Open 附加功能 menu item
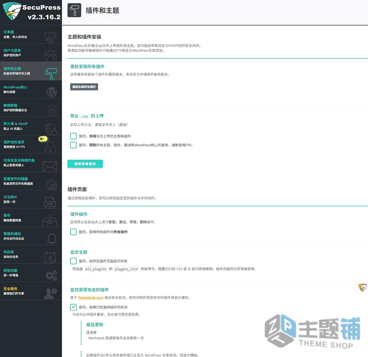Image resolution: width=368 pixels, height=357 pixels. click(31, 273)
